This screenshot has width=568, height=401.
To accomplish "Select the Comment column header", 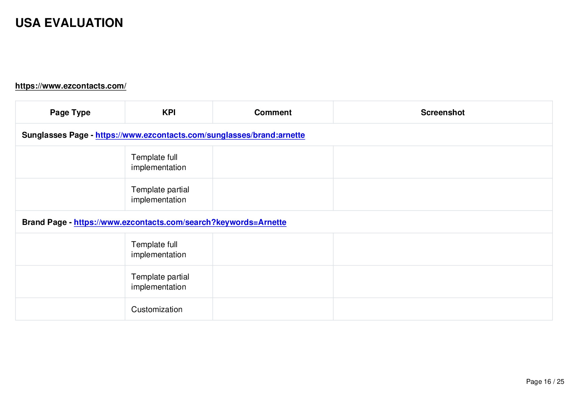I will coord(273,112).
